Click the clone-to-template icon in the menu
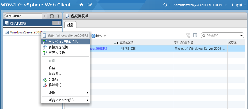This screenshot has height=109, width=248. tap(45, 53)
